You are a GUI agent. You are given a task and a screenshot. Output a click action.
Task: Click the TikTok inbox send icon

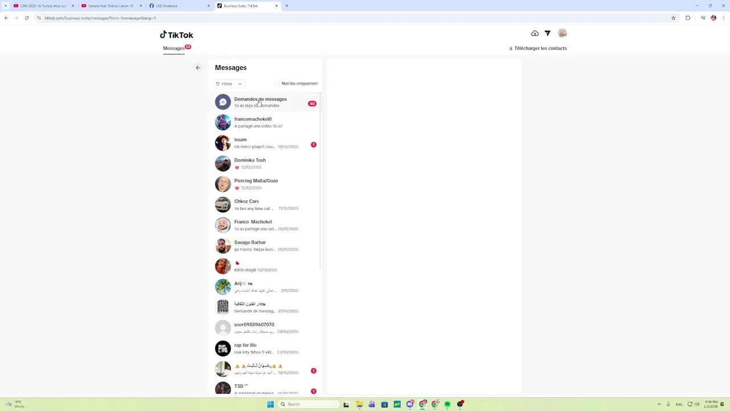click(x=547, y=33)
